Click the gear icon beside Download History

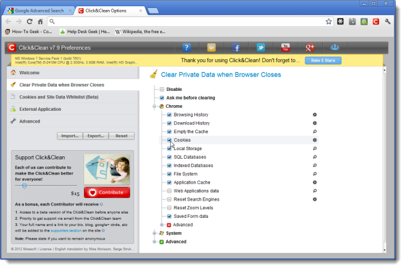click(x=315, y=123)
